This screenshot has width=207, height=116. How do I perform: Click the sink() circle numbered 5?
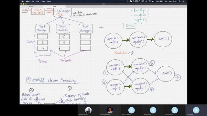[x=166, y=74]
